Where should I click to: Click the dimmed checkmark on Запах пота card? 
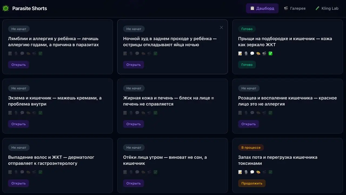pyautogui.click(x=270, y=172)
